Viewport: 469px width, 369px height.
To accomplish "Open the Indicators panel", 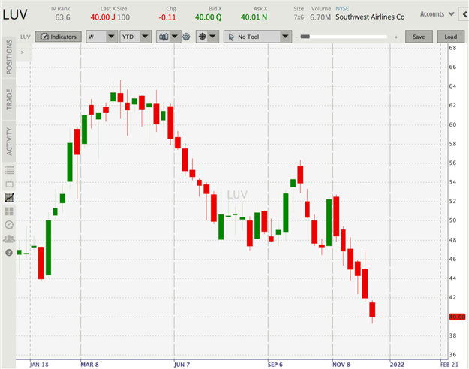I will (58, 37).
